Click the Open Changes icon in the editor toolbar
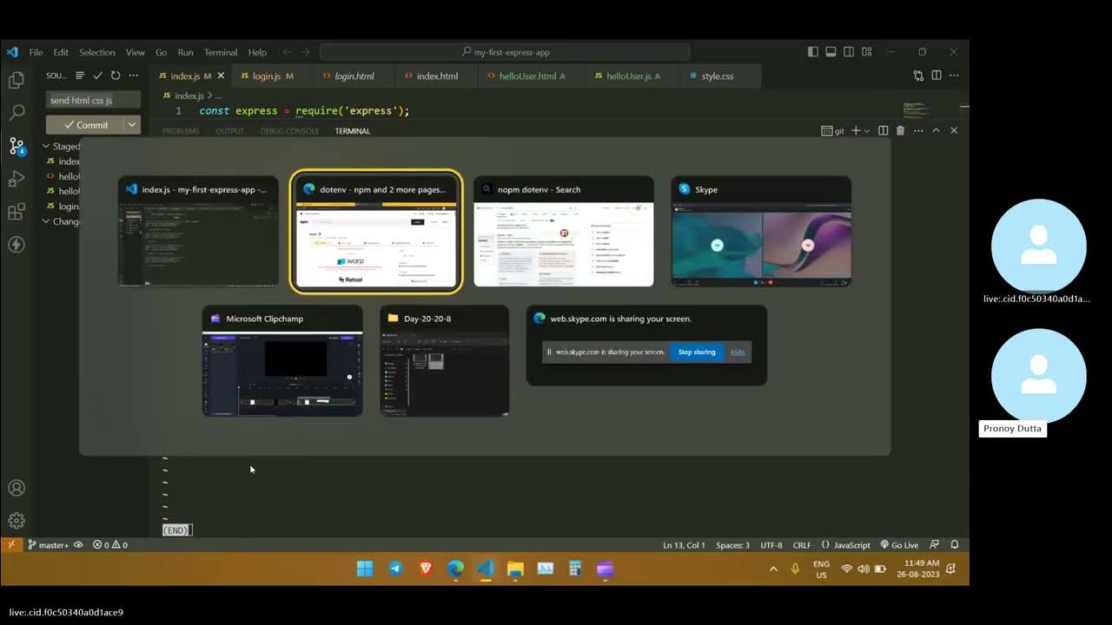This screenshot has height=625, width=1112. click(x=918, y=76)
